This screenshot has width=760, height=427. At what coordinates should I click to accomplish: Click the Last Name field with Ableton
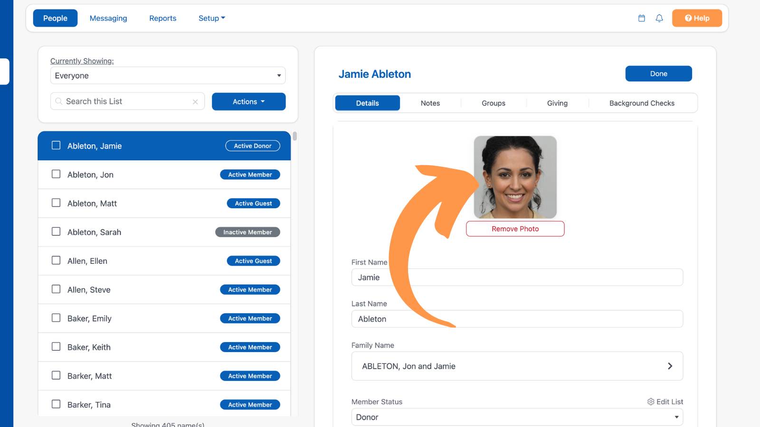point(517,319)
